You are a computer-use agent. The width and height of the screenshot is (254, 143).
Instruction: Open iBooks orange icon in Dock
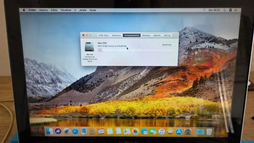click(x=170, y=132)
